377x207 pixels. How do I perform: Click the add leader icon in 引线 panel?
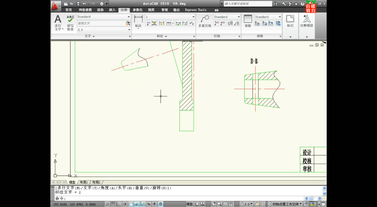[217, 23]
